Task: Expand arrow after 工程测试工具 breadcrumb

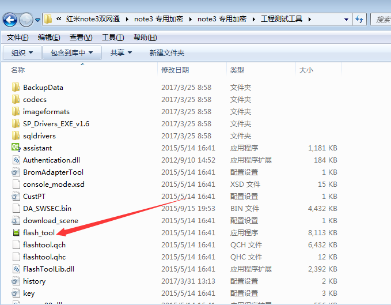Action: pos(310,19)
